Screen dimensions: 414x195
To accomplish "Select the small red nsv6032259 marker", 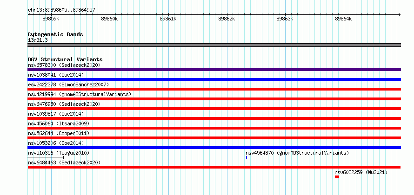I will point(337,177).
